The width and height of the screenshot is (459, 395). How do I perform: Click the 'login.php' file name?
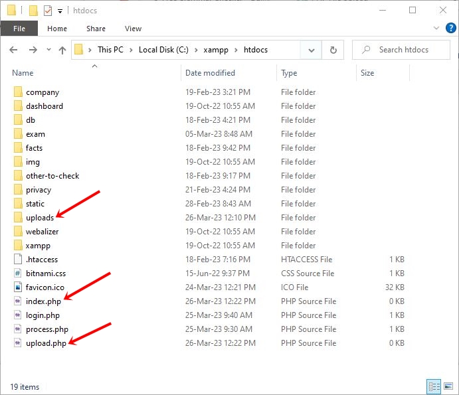(x=43, y=315)
